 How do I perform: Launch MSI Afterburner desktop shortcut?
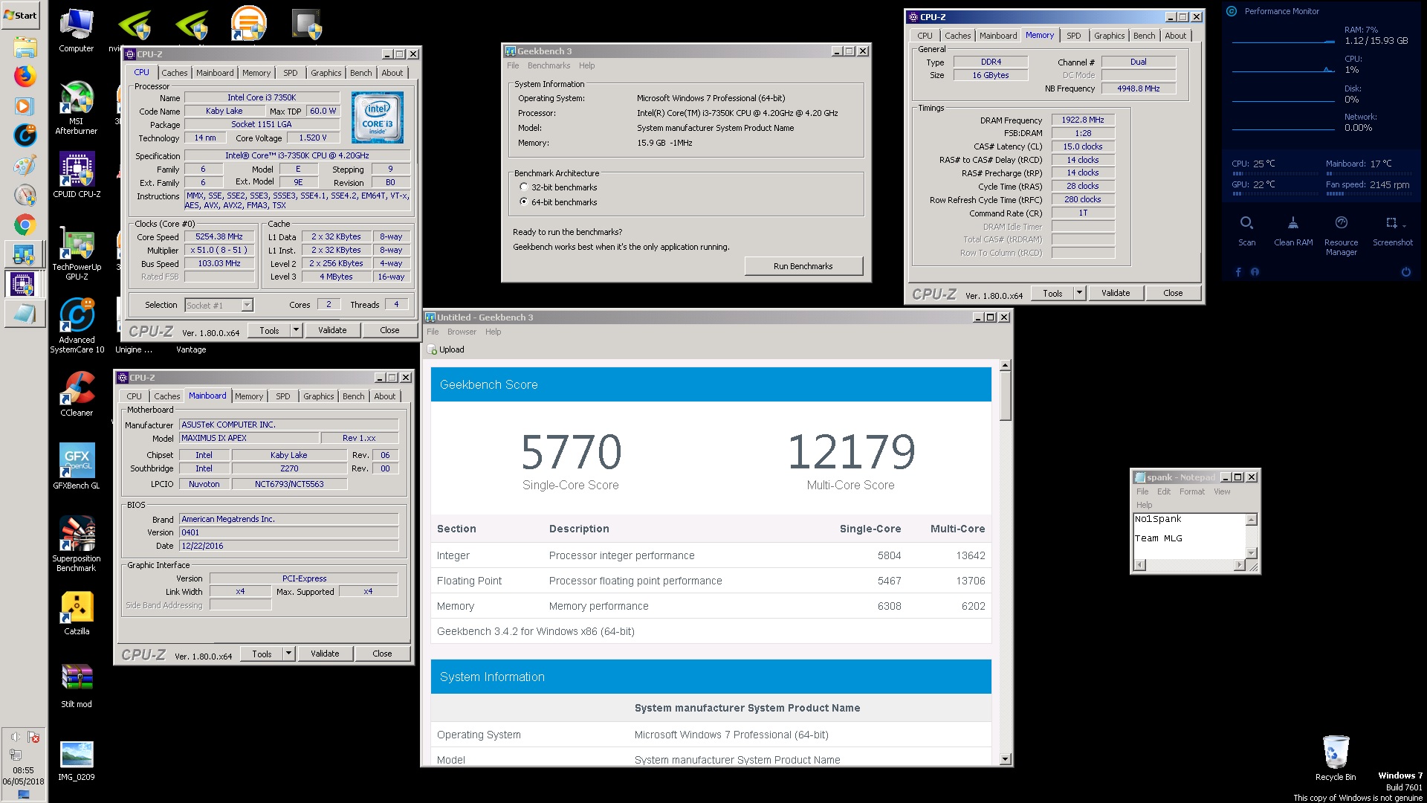[x=76, y=108]
